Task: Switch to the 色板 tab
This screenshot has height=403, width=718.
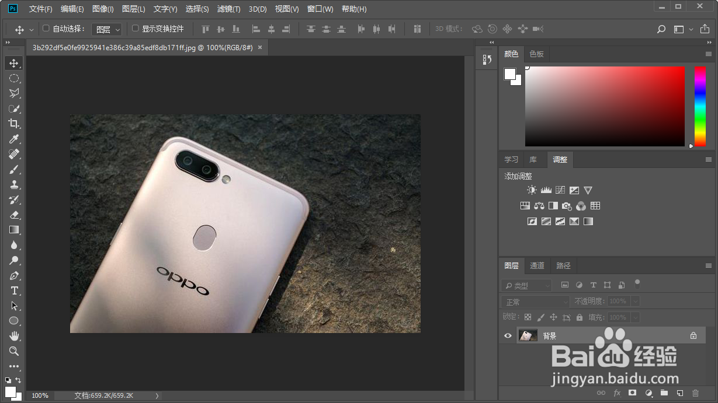Action: tap(536, 54)
